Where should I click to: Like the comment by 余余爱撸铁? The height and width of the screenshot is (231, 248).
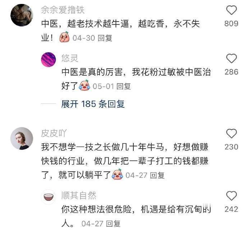click(231, 10)
